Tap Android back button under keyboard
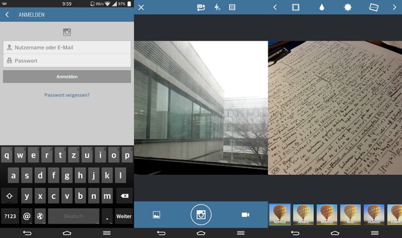The width and height of the screenshot is (402, 238). tap(27, 233)
